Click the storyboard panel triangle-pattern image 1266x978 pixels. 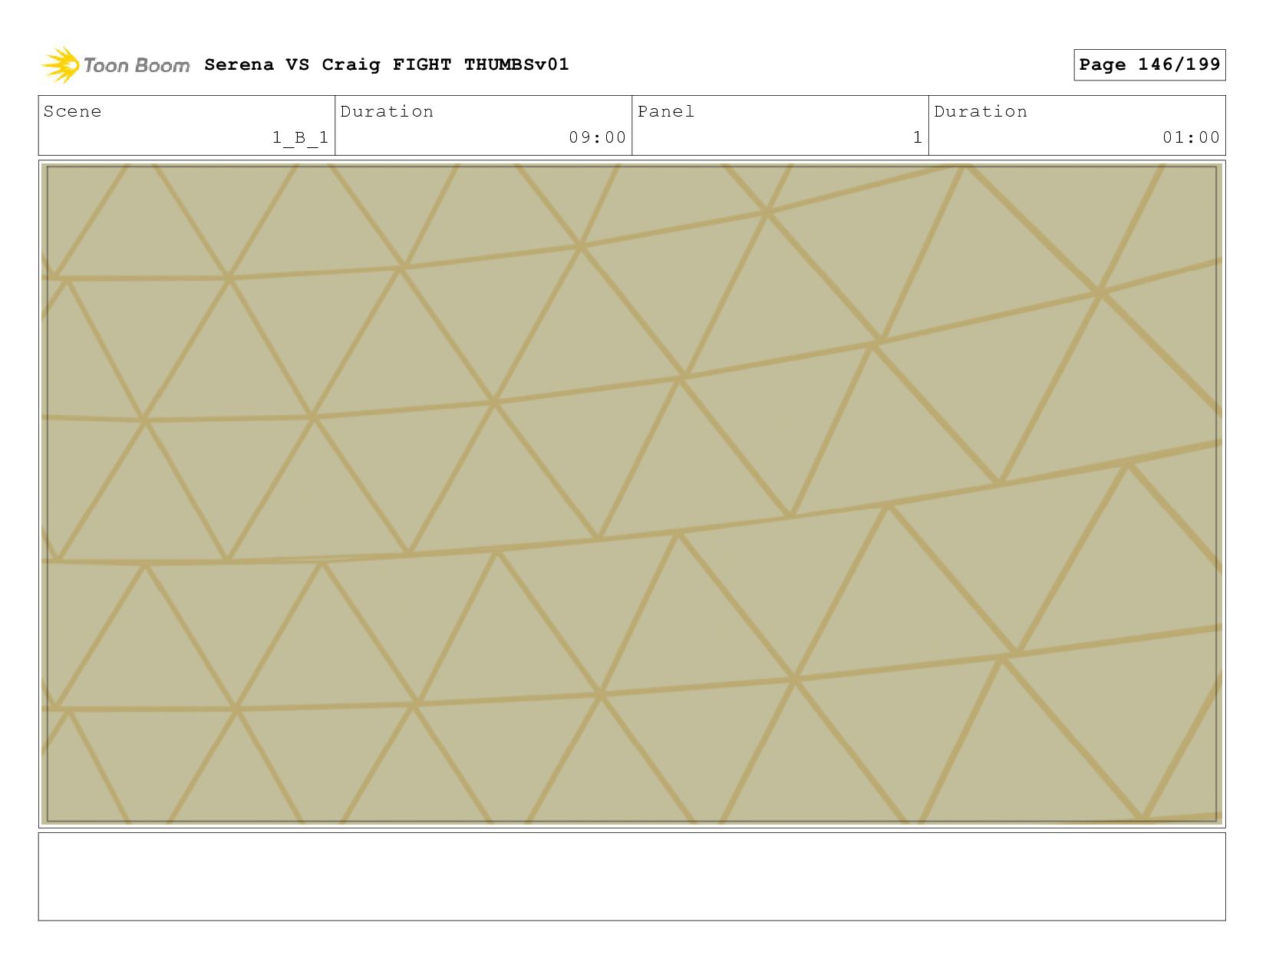pos(631,494)
